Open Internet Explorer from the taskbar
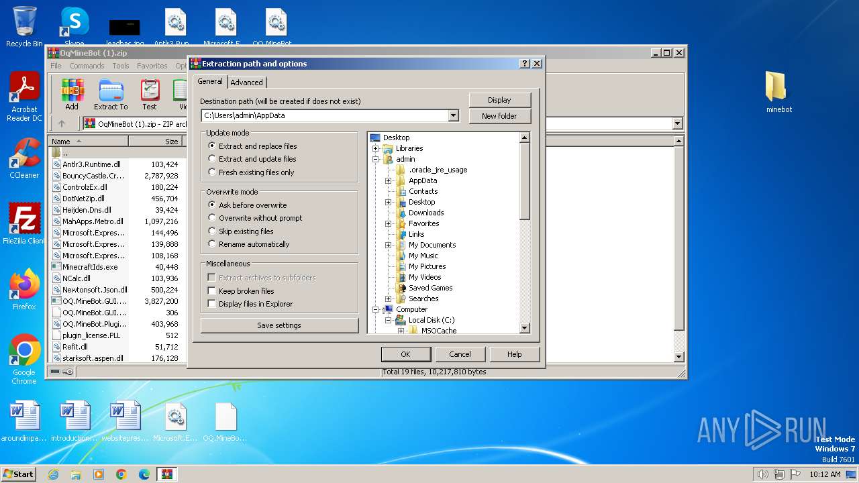This screenshot has height=483, width=859. (53, 474)
